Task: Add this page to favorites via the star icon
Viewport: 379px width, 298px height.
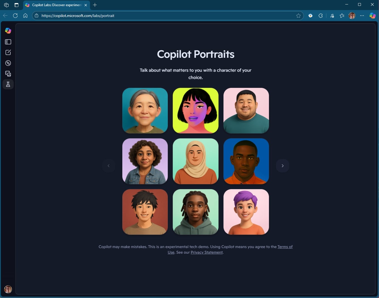Action: coord(298,16)
